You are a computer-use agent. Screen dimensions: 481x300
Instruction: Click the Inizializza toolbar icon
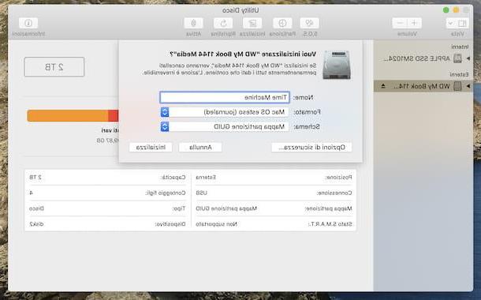[252, 24]
